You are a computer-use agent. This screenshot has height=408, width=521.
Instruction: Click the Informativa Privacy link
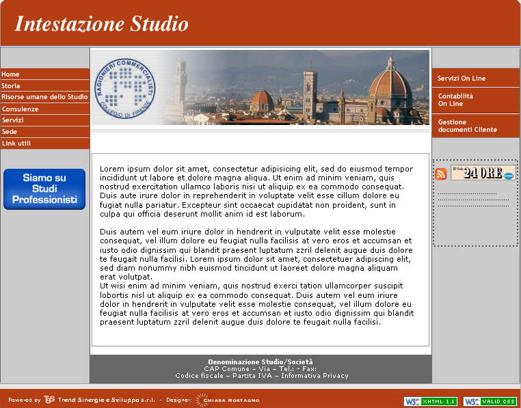point(315,376)
